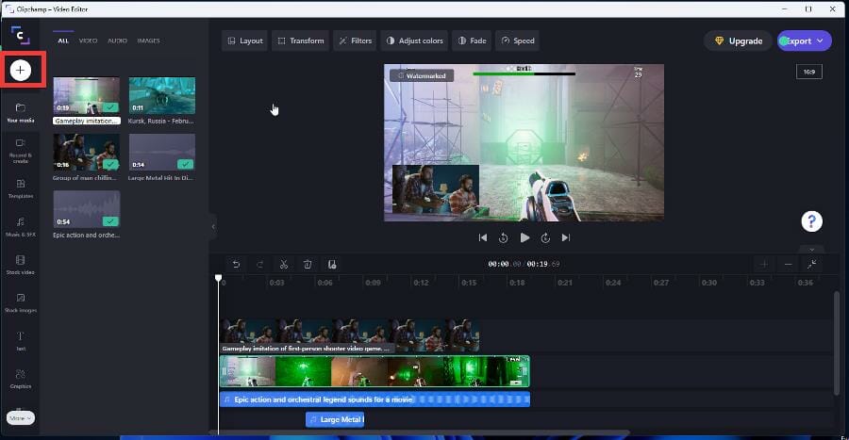Open Text sidebar section
Viewport: 849px width, 440px height.
click(x=21, y=341)
